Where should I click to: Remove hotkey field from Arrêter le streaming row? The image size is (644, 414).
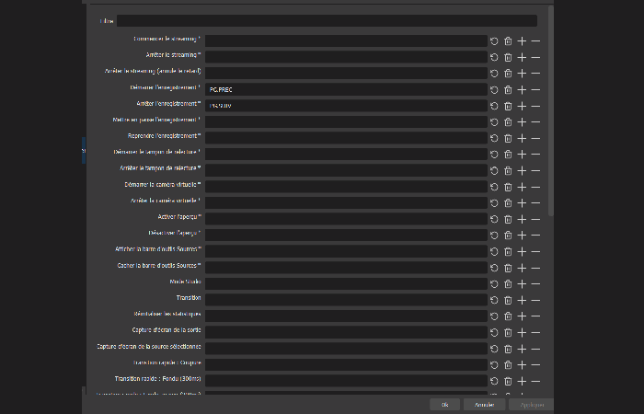tap(535, 57)
